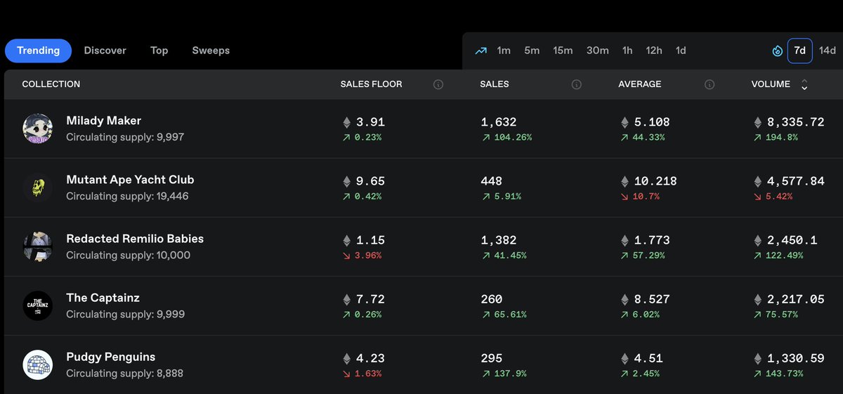Click Remilio Babies floor ETH icon

[346, 240]
